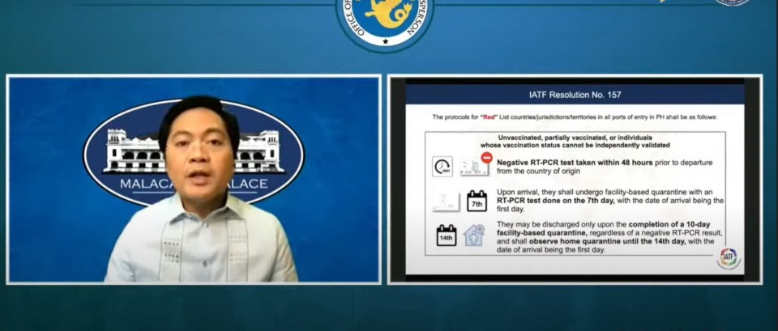This screenshot has width=778, height=331.
Task: Click the red no-entry sign icon
Action: [486, 158]
